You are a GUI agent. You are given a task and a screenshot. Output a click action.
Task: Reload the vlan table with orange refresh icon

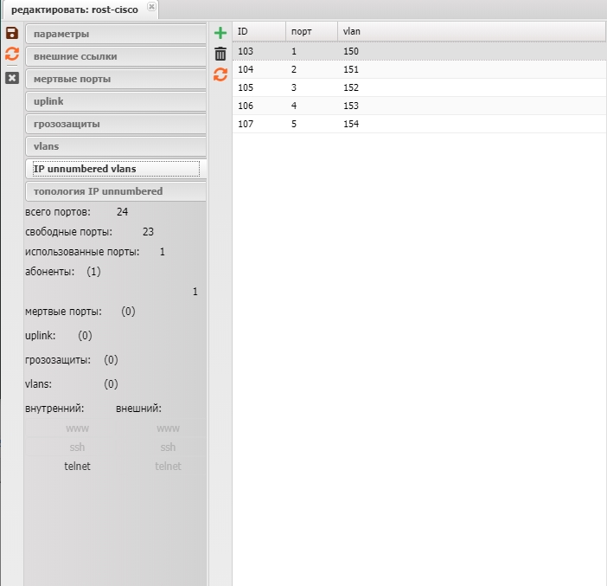(220, 75)
